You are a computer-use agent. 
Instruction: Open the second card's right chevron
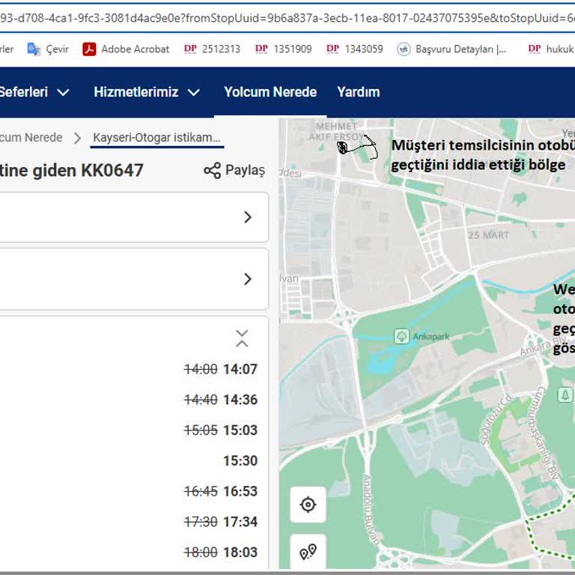248,279
